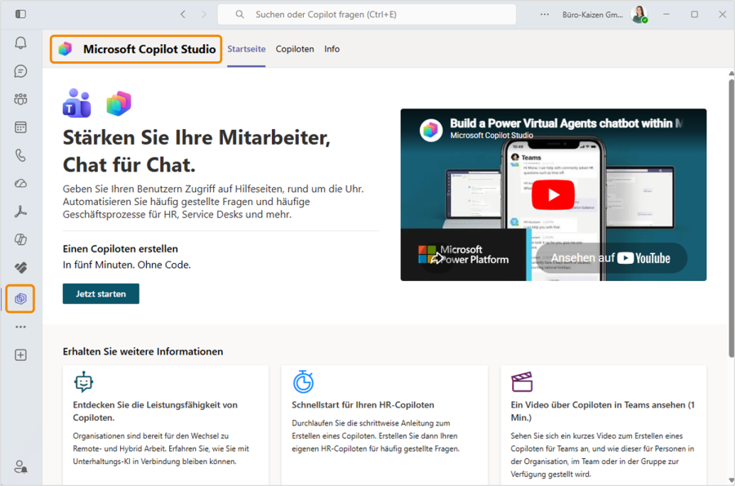Show more apps via sidebar ellipsis
The height and width of the screenshot is (486, 735).
click(x=20, y=327)
